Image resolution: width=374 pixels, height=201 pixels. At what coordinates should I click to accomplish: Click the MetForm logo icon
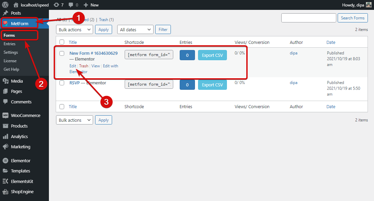5,23
